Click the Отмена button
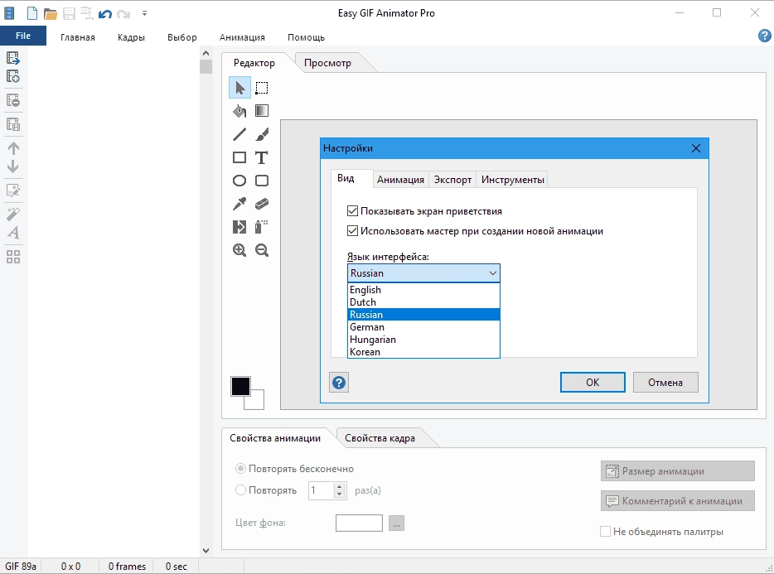 665,382
